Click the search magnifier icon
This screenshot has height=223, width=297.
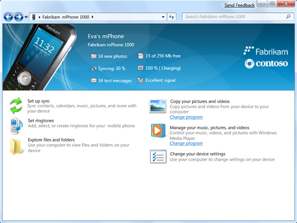pyautogui.click(x=288, y=17)
